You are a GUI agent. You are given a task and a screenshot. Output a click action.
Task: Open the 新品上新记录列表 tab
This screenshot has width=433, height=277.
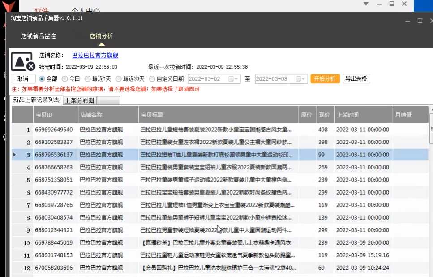36,100
